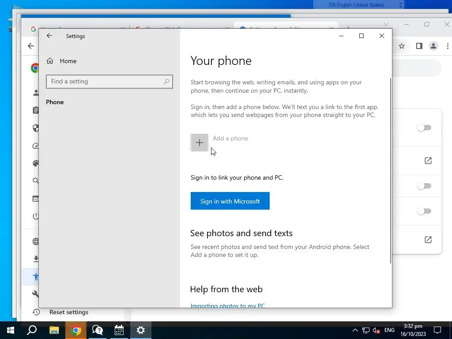Open EN English (United States) language dropdown

(359, 4)
